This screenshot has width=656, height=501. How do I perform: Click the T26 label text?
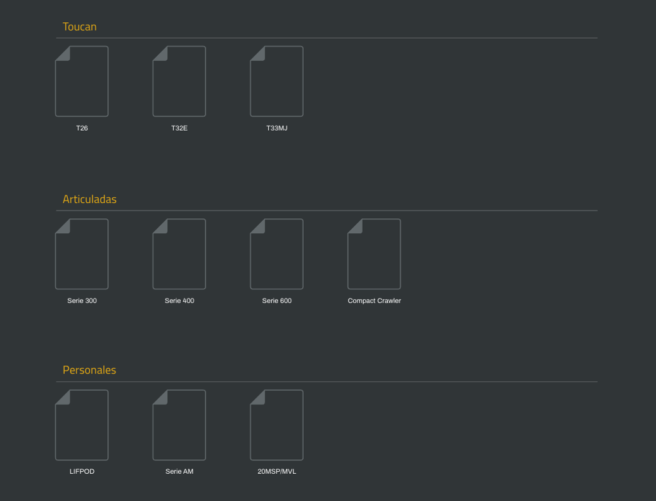(x=82, y=127)
